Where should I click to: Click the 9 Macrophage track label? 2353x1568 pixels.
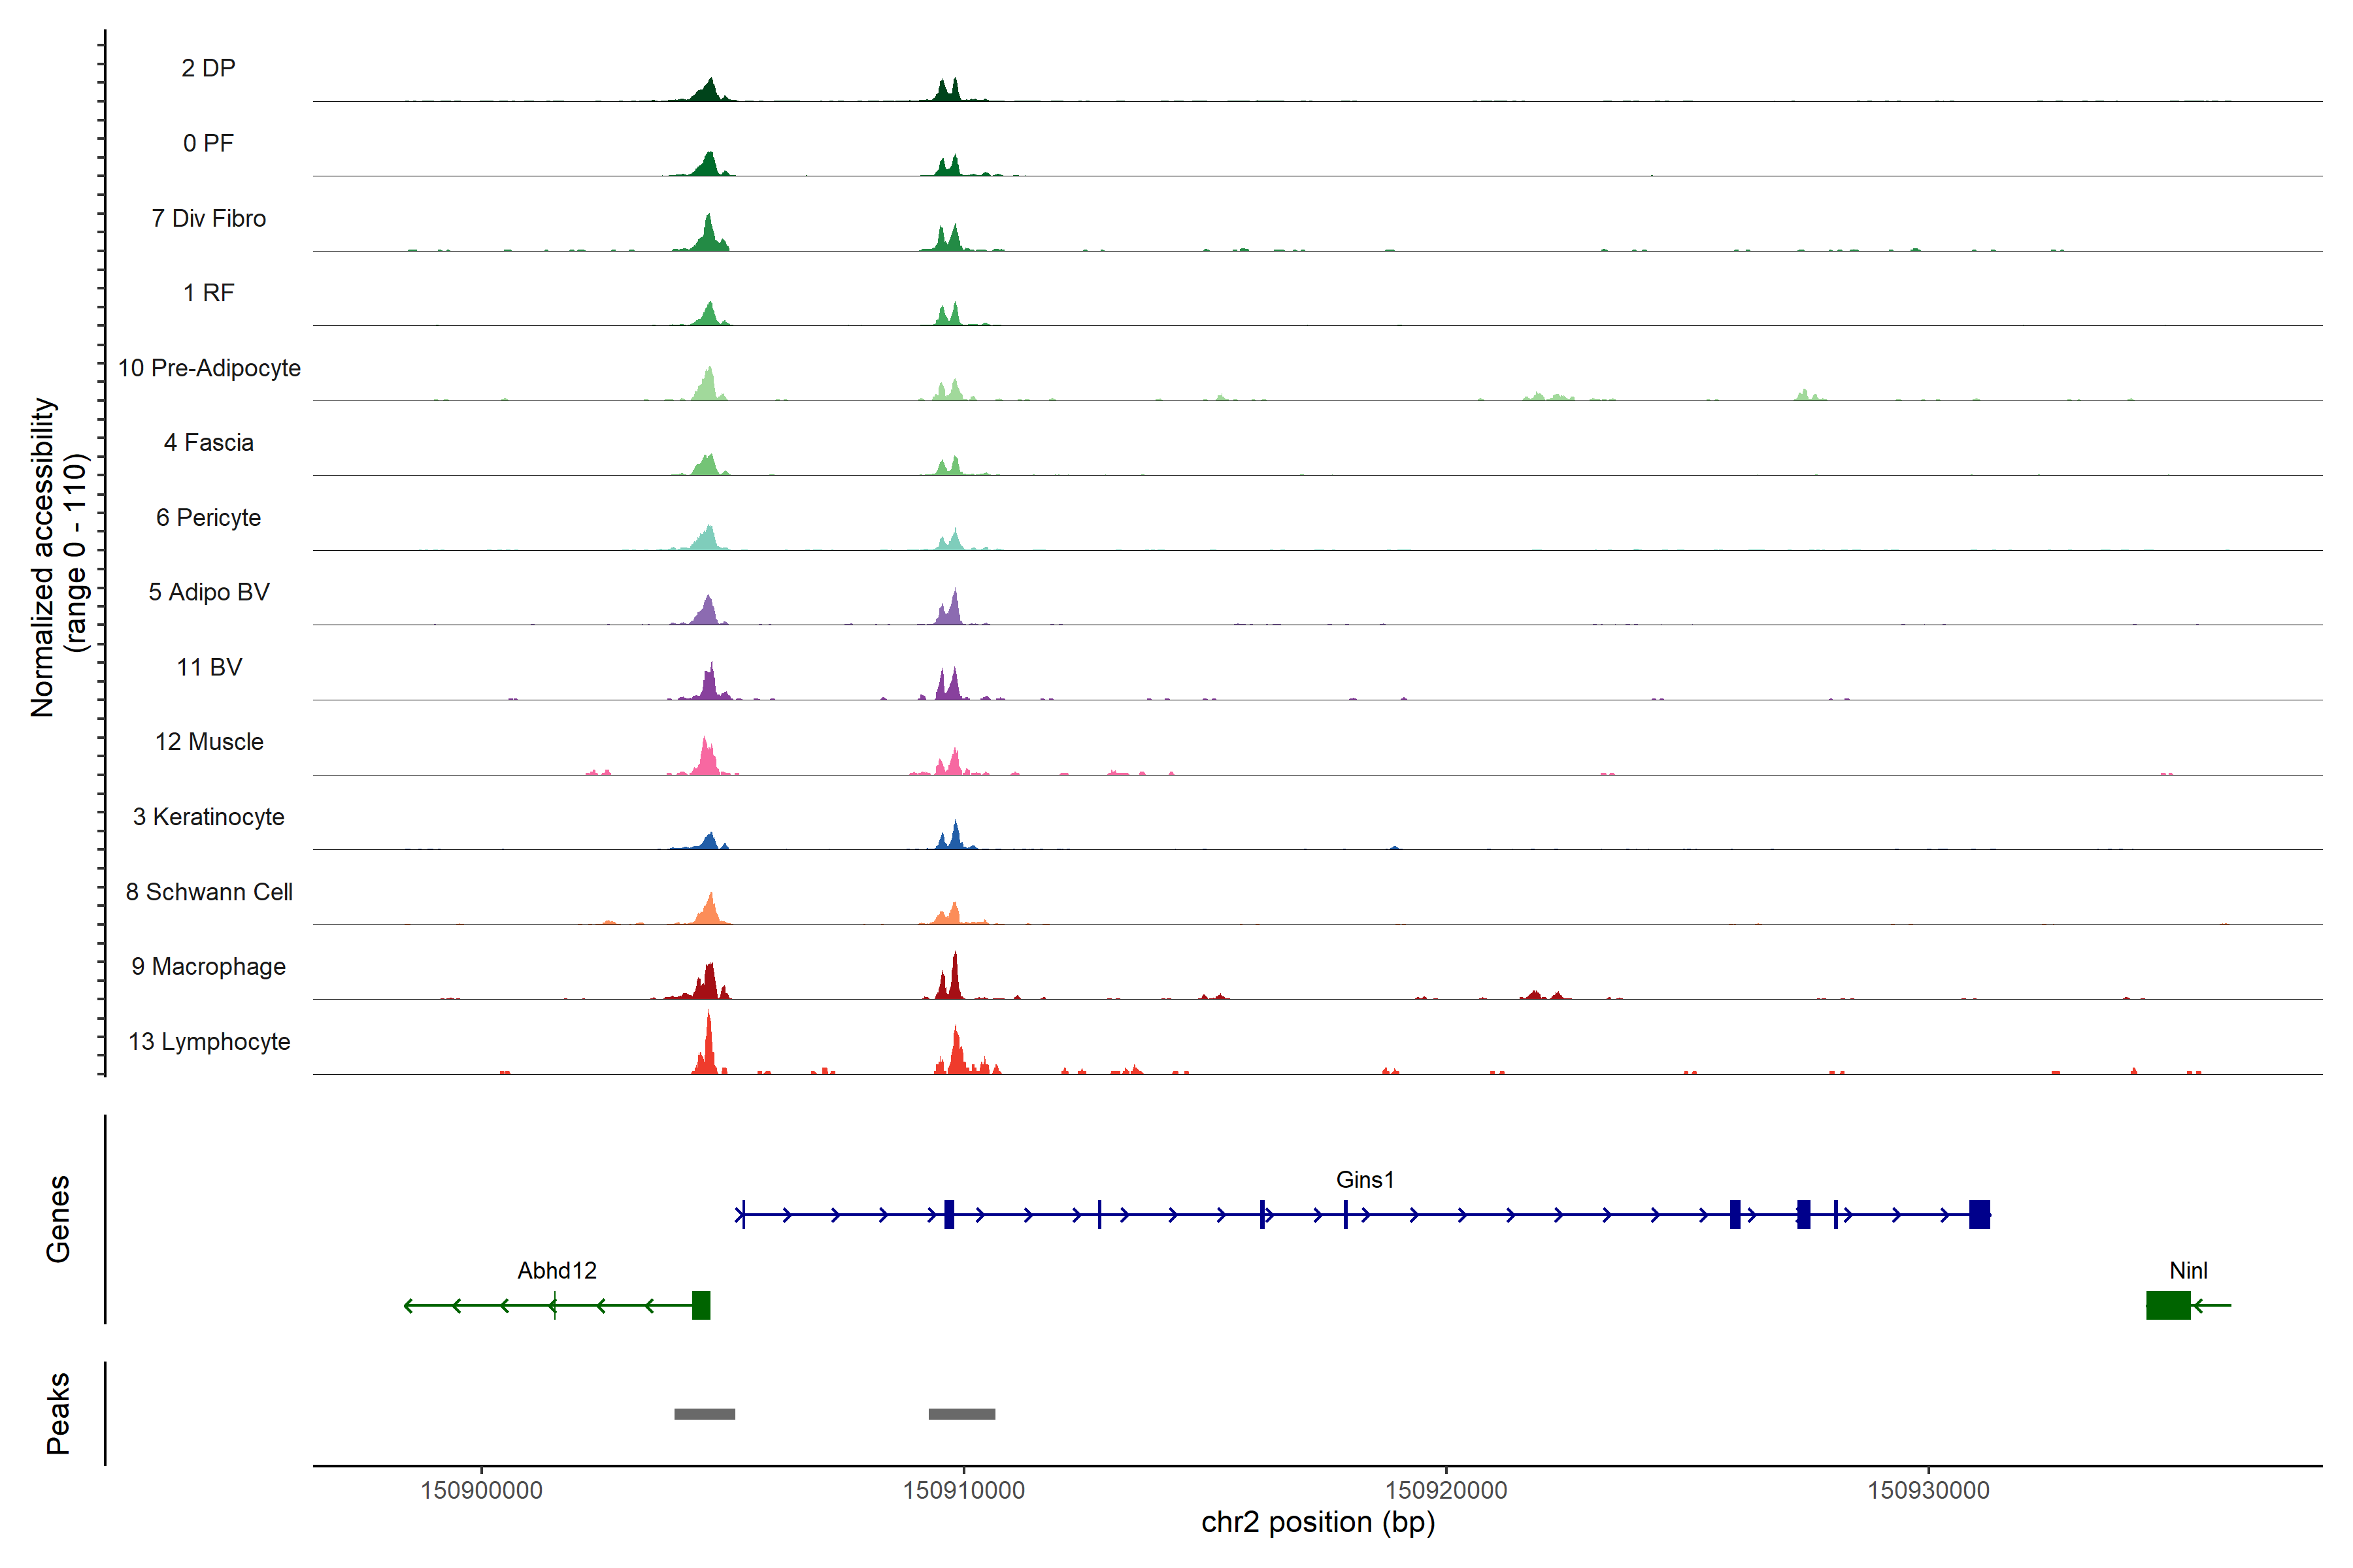click(208, 967)
